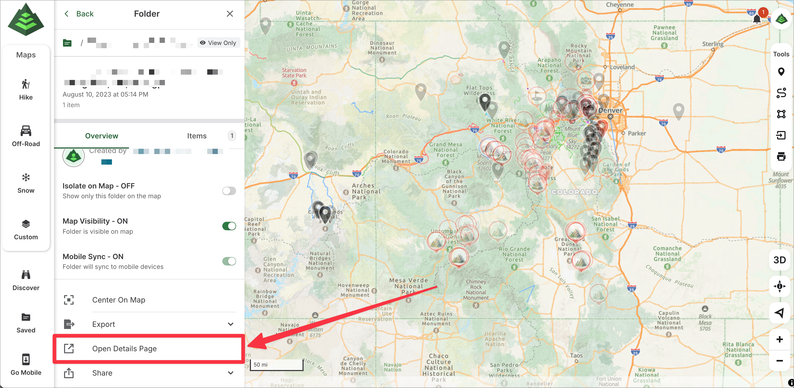Select the route drawing tool
This screenshot has width=794, height=388.
click(x=781, y=93)
